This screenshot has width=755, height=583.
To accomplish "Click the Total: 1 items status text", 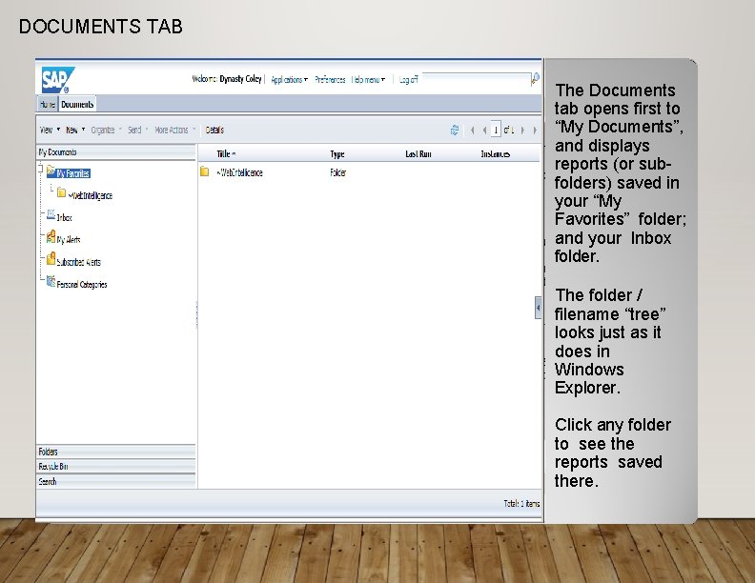I will click(x=521, y=504).
